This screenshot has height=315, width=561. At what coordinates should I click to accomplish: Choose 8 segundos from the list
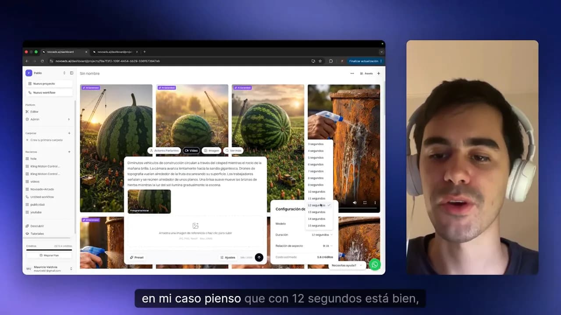(x=319, y=178)
